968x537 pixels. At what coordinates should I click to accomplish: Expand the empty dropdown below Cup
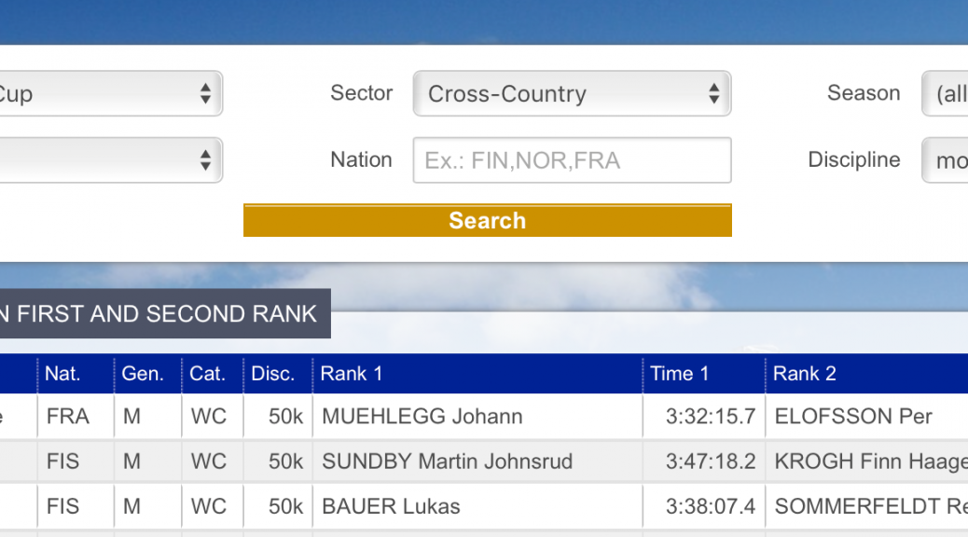coord(110,160)
